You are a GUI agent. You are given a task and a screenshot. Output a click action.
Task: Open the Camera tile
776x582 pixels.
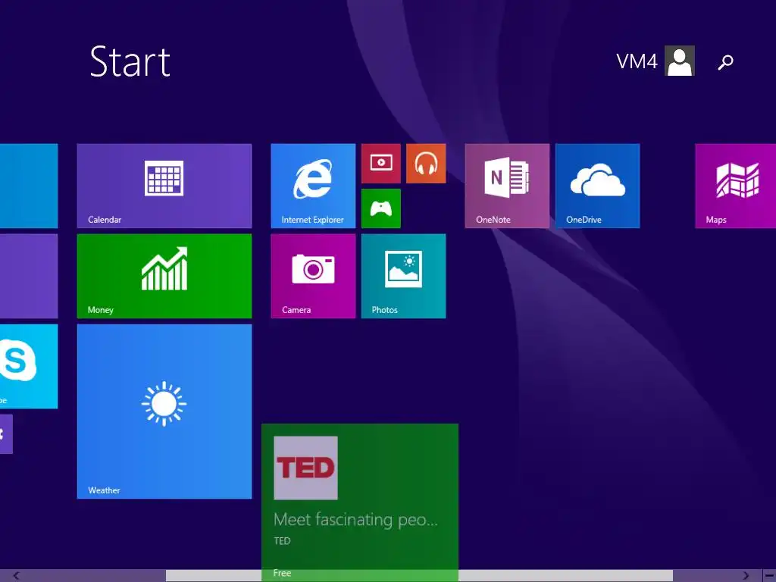coord(313,276)
